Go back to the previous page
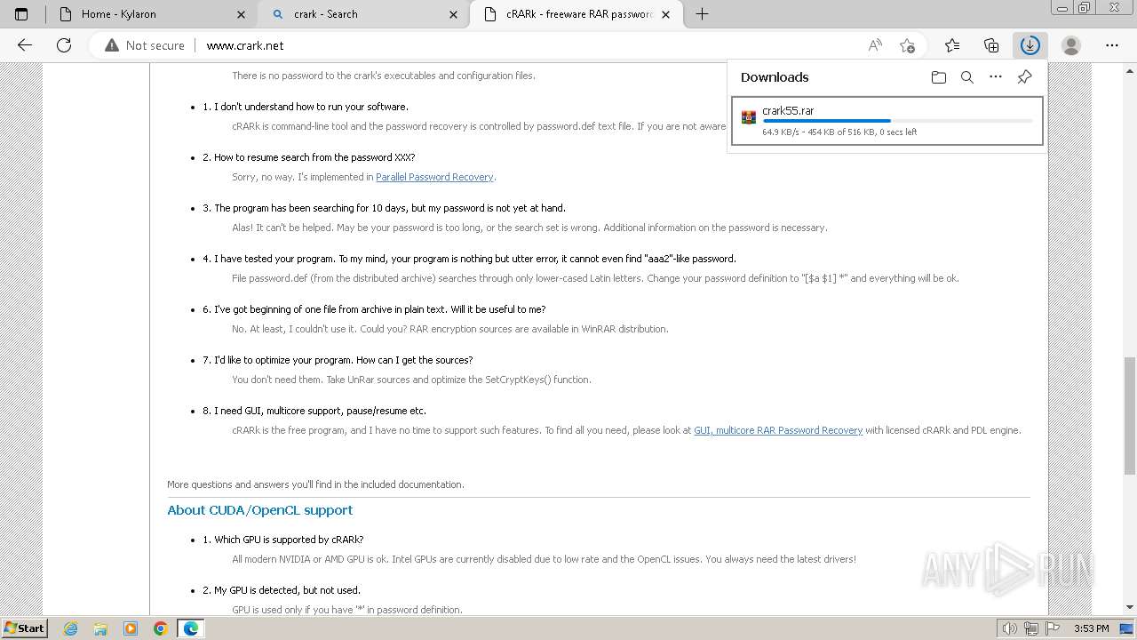The height and width of the screenshot is (640, 1137). [25, 45]
